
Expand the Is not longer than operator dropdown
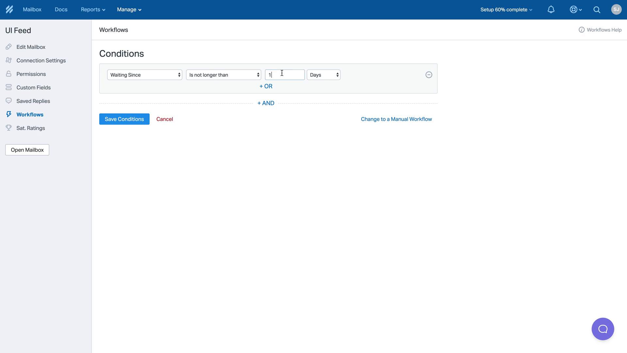(224, 74)
